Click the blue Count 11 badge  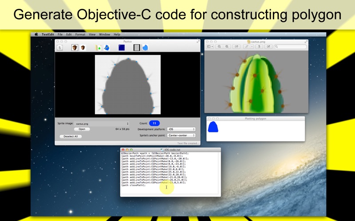coord(154,123)
